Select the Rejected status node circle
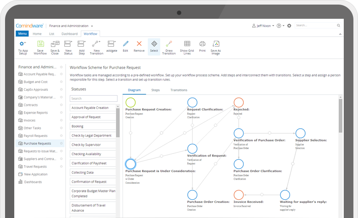The height and width of the screenshot is (218, 358). click(239, 103)
